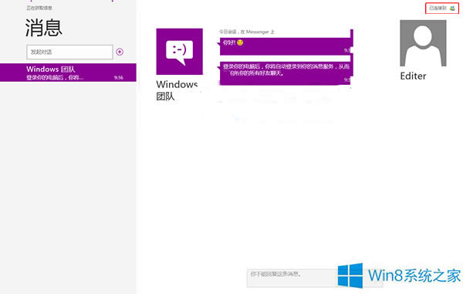Select the first purple message with smiley emoji
The image size is (463, 294).
pyautogui.click(x=285, y=46)
